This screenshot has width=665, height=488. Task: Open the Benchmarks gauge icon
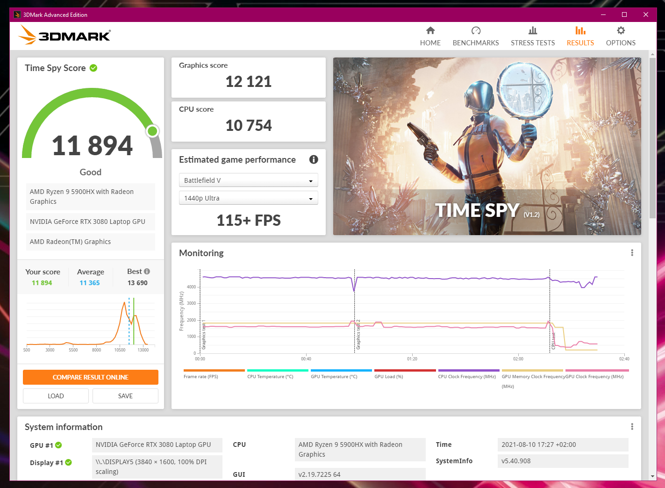(x=476, y=30)
